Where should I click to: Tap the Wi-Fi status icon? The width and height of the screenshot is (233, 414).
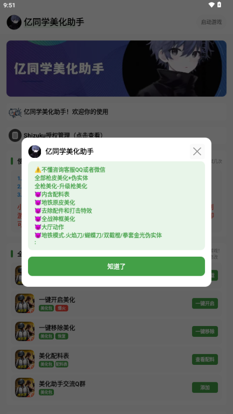click(x=211, y=5)
